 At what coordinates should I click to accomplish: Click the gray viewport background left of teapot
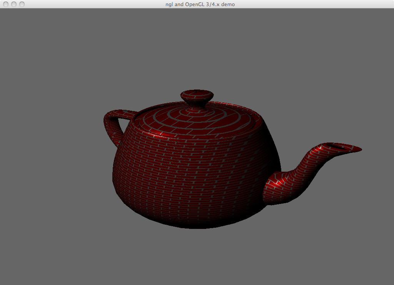tap(58, 154)
